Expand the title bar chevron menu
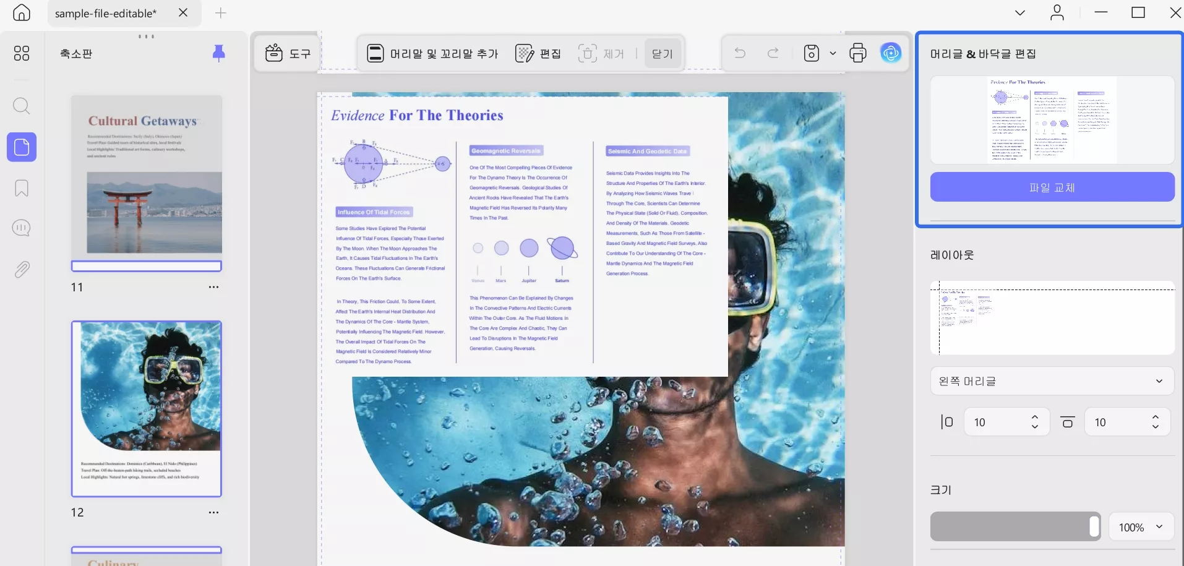The height and width of the screenshot is (566, 1184). click(x=1020, y=13)
